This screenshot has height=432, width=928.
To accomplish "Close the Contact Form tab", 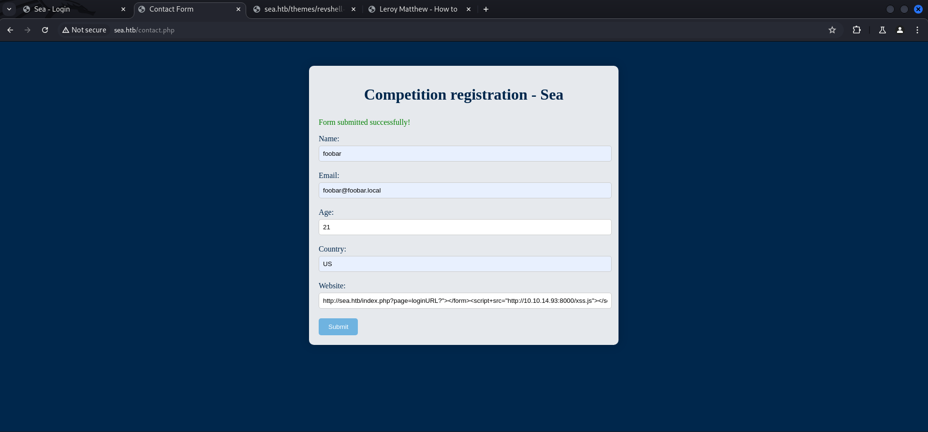I will 238,9.
